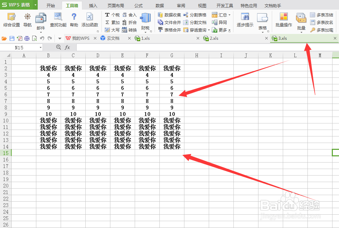Open the Name Box dropdown arrow
Viewport: 339px width, 228px height.
[40, 47]
